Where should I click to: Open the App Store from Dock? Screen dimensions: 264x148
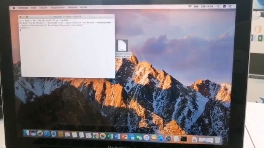(161, 138)
